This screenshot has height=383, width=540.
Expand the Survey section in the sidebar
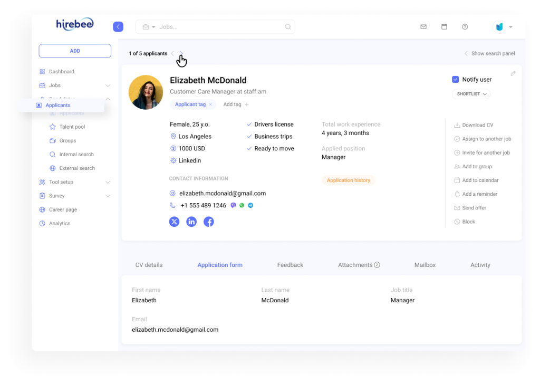[x=108, y=196]
